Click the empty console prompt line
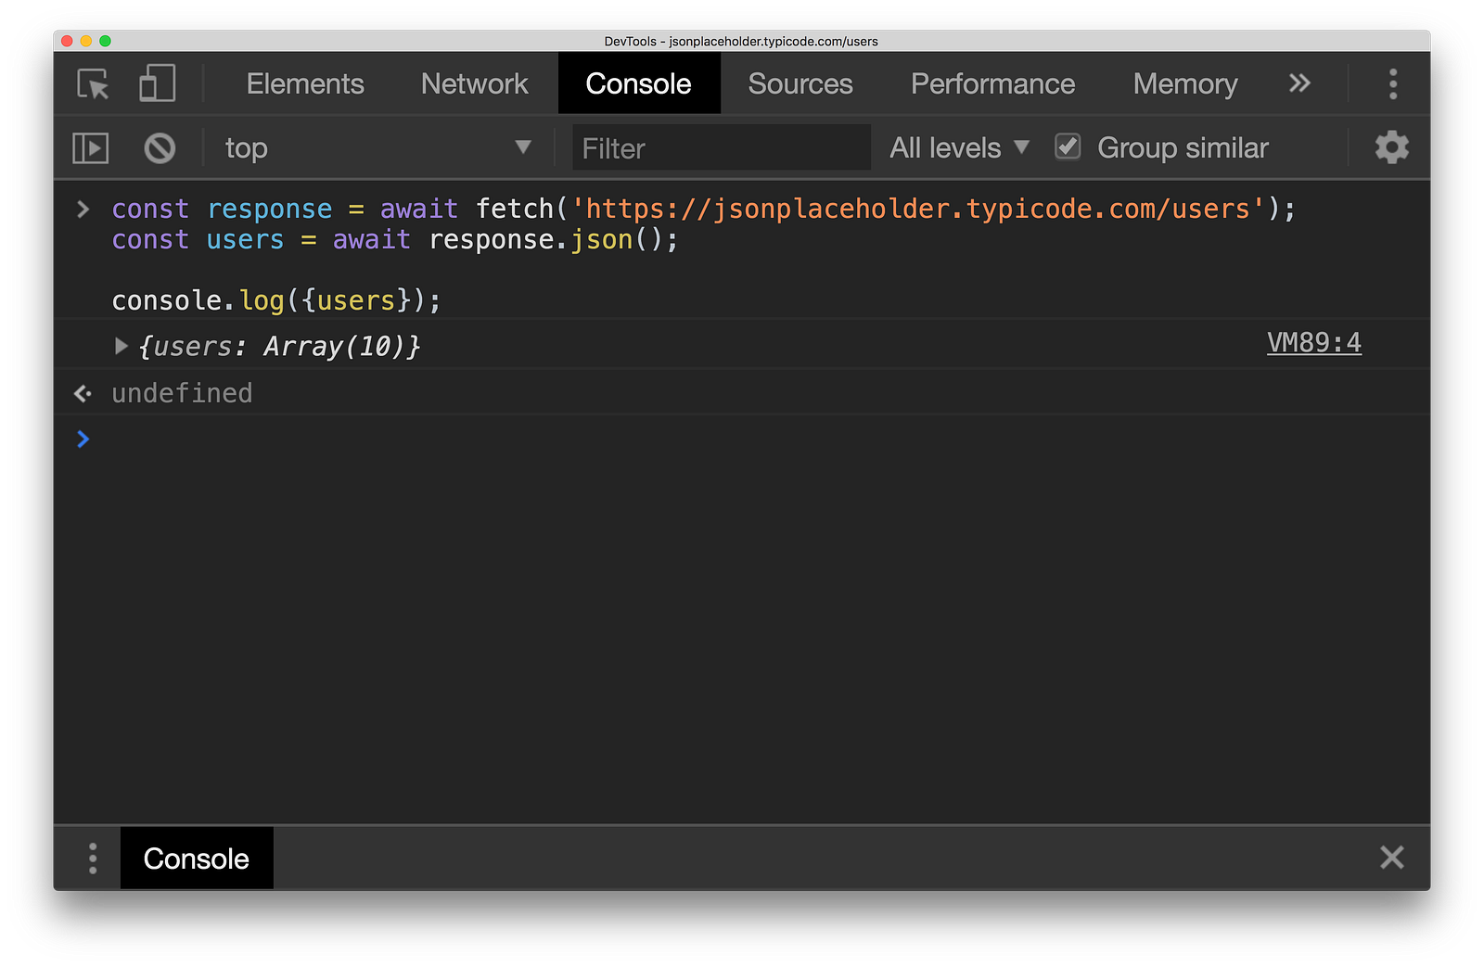Viewport: 1484px width, 967px height. (742, 439)
